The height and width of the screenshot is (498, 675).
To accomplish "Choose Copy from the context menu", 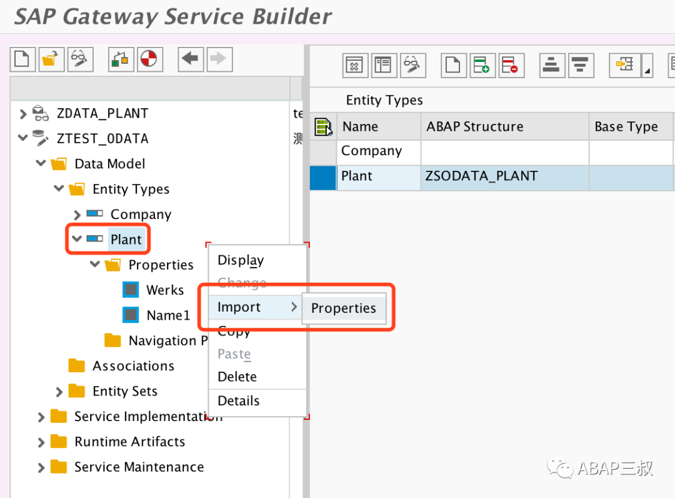I will click(257, 331).
